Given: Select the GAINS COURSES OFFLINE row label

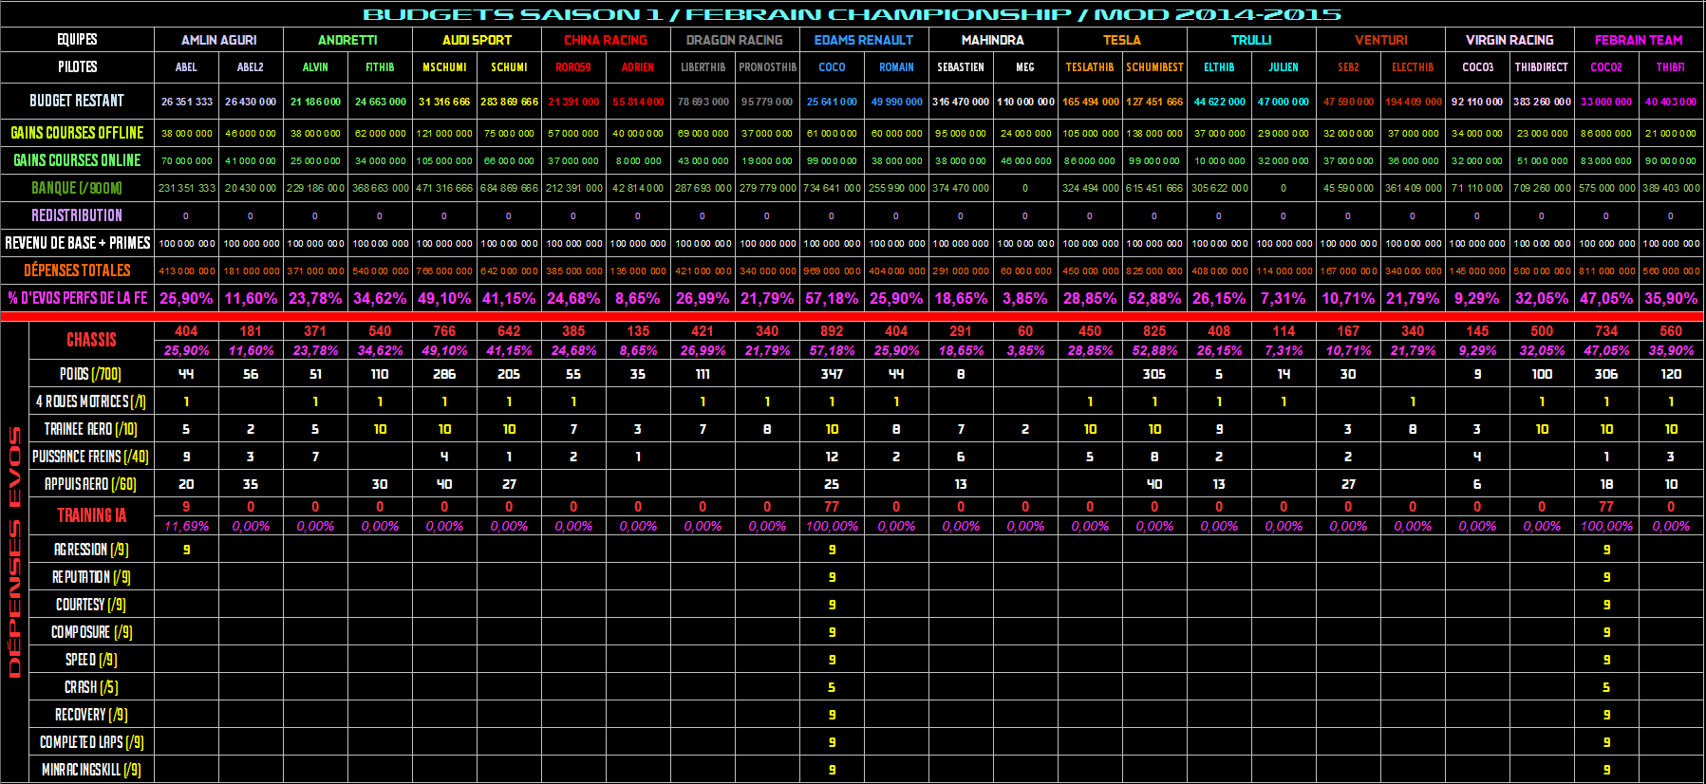Looking at the screenshot, I should [77, 133].
